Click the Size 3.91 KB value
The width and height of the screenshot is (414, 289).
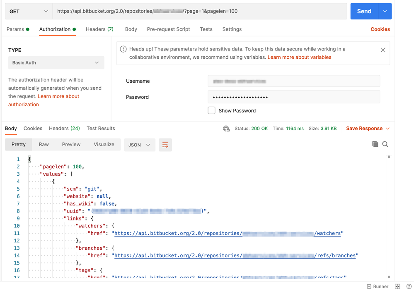tap(329, 129)
